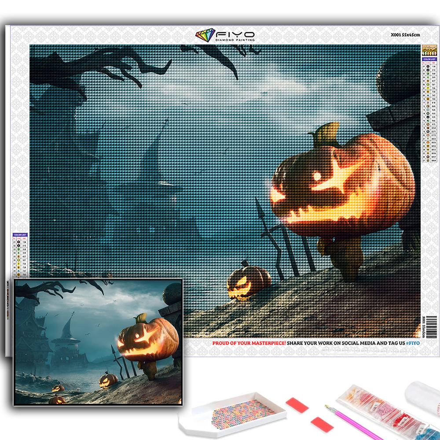Viewport: 440px width, 440px height.
Task: Click the FIYO Diamond Painting brand text
Action: [235, 36]
